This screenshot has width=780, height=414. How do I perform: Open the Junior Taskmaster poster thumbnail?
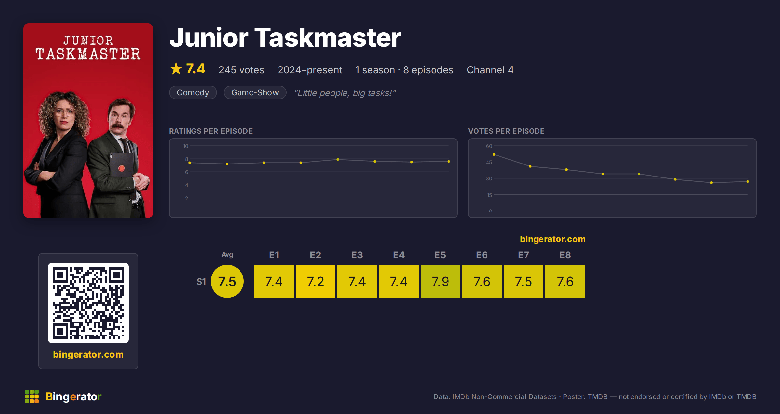click(88, 121)
